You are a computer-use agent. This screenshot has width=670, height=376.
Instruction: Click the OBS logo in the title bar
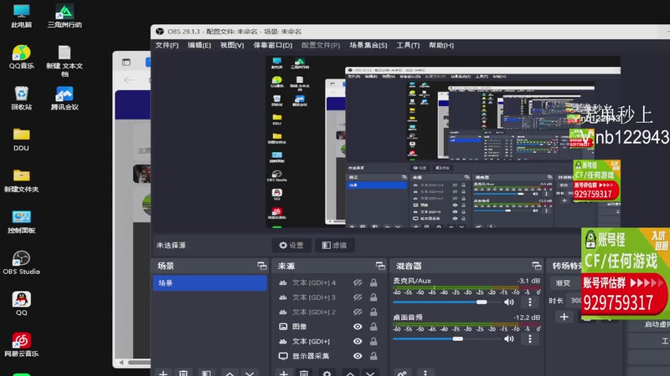tap(160, 32)
